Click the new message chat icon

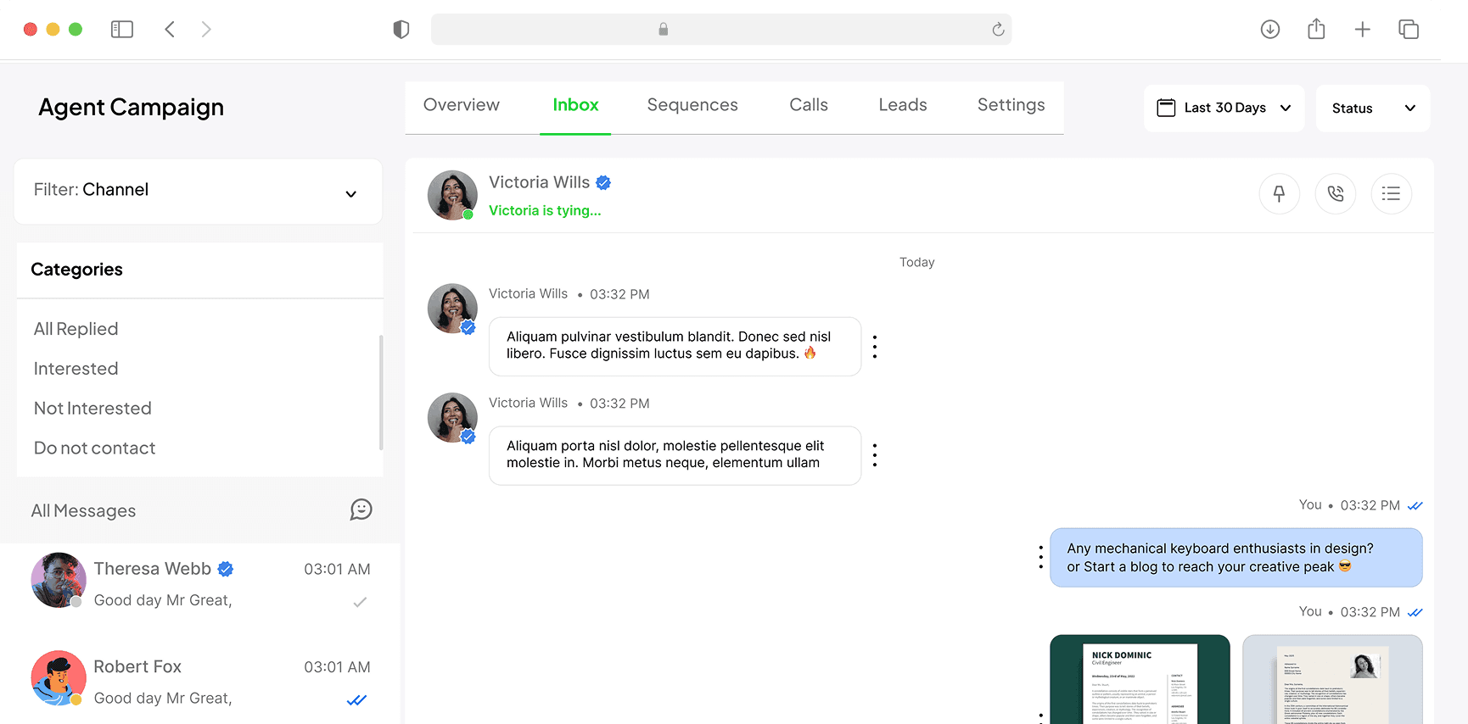point(361,510)
